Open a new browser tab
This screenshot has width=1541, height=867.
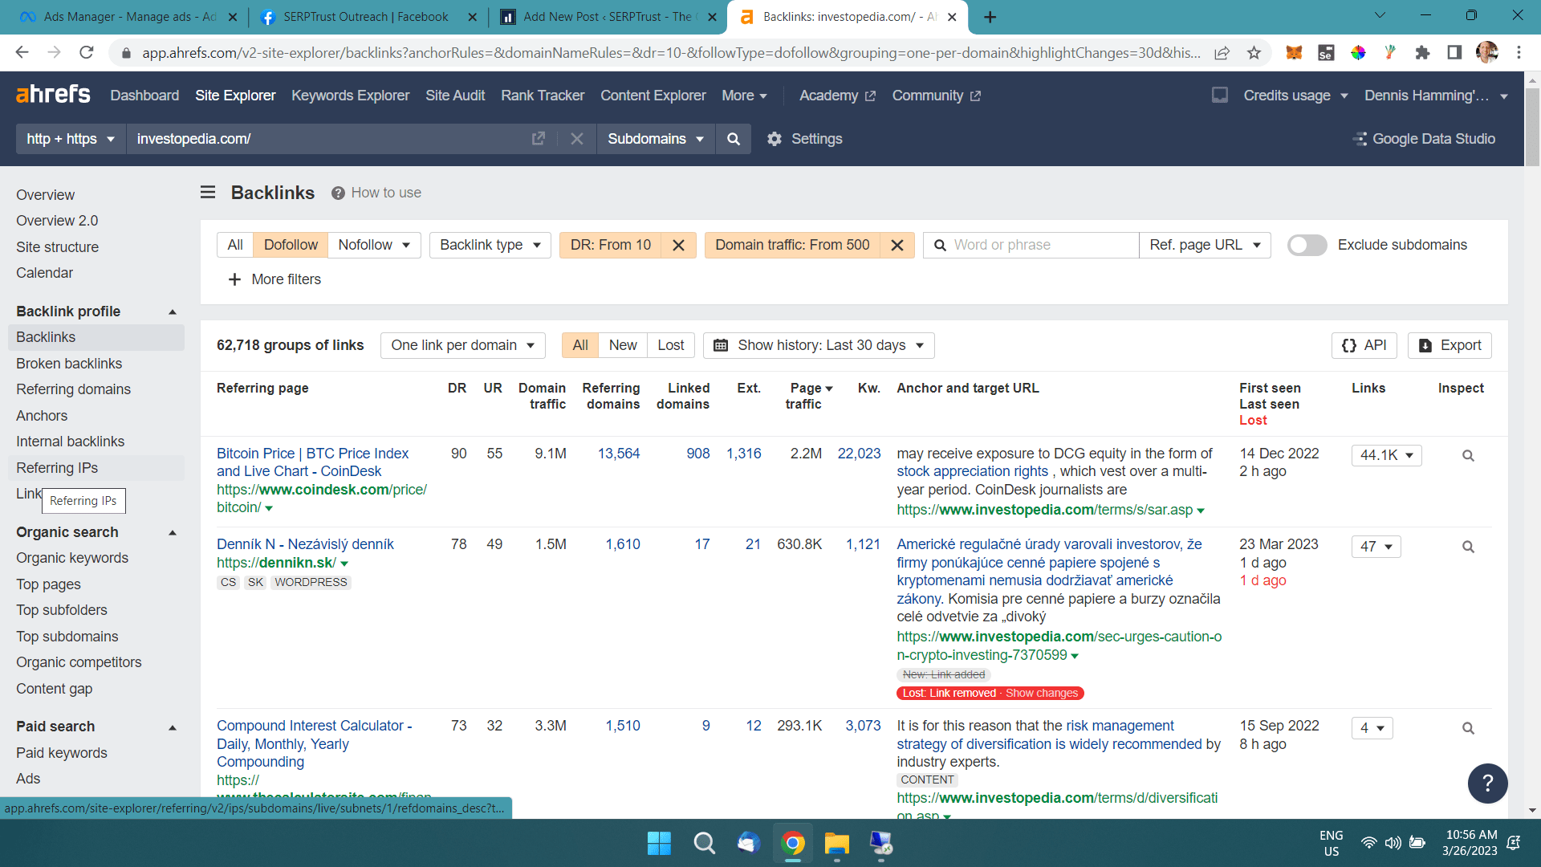pos(990,17)
